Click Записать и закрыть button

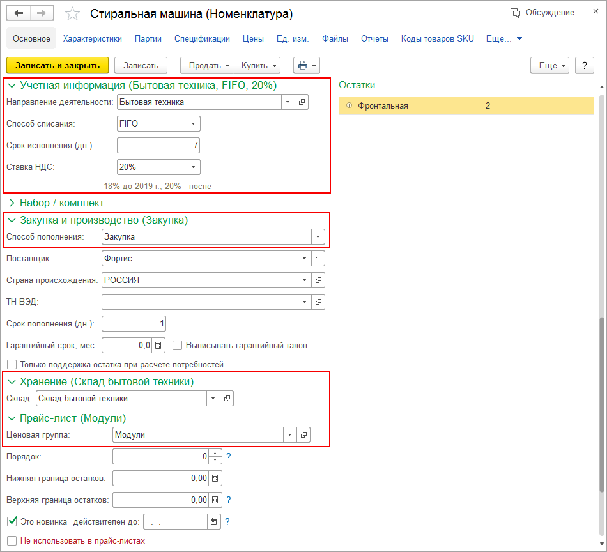(x=58, y=65)
